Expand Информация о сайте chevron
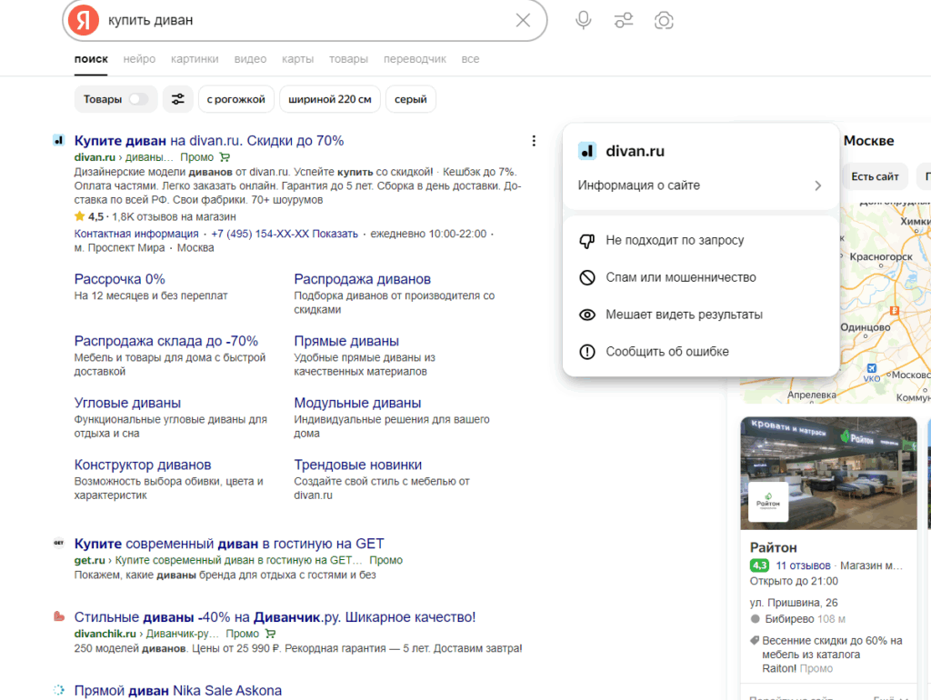The width and height of the screenshot is (931, 700). (817, 185)
